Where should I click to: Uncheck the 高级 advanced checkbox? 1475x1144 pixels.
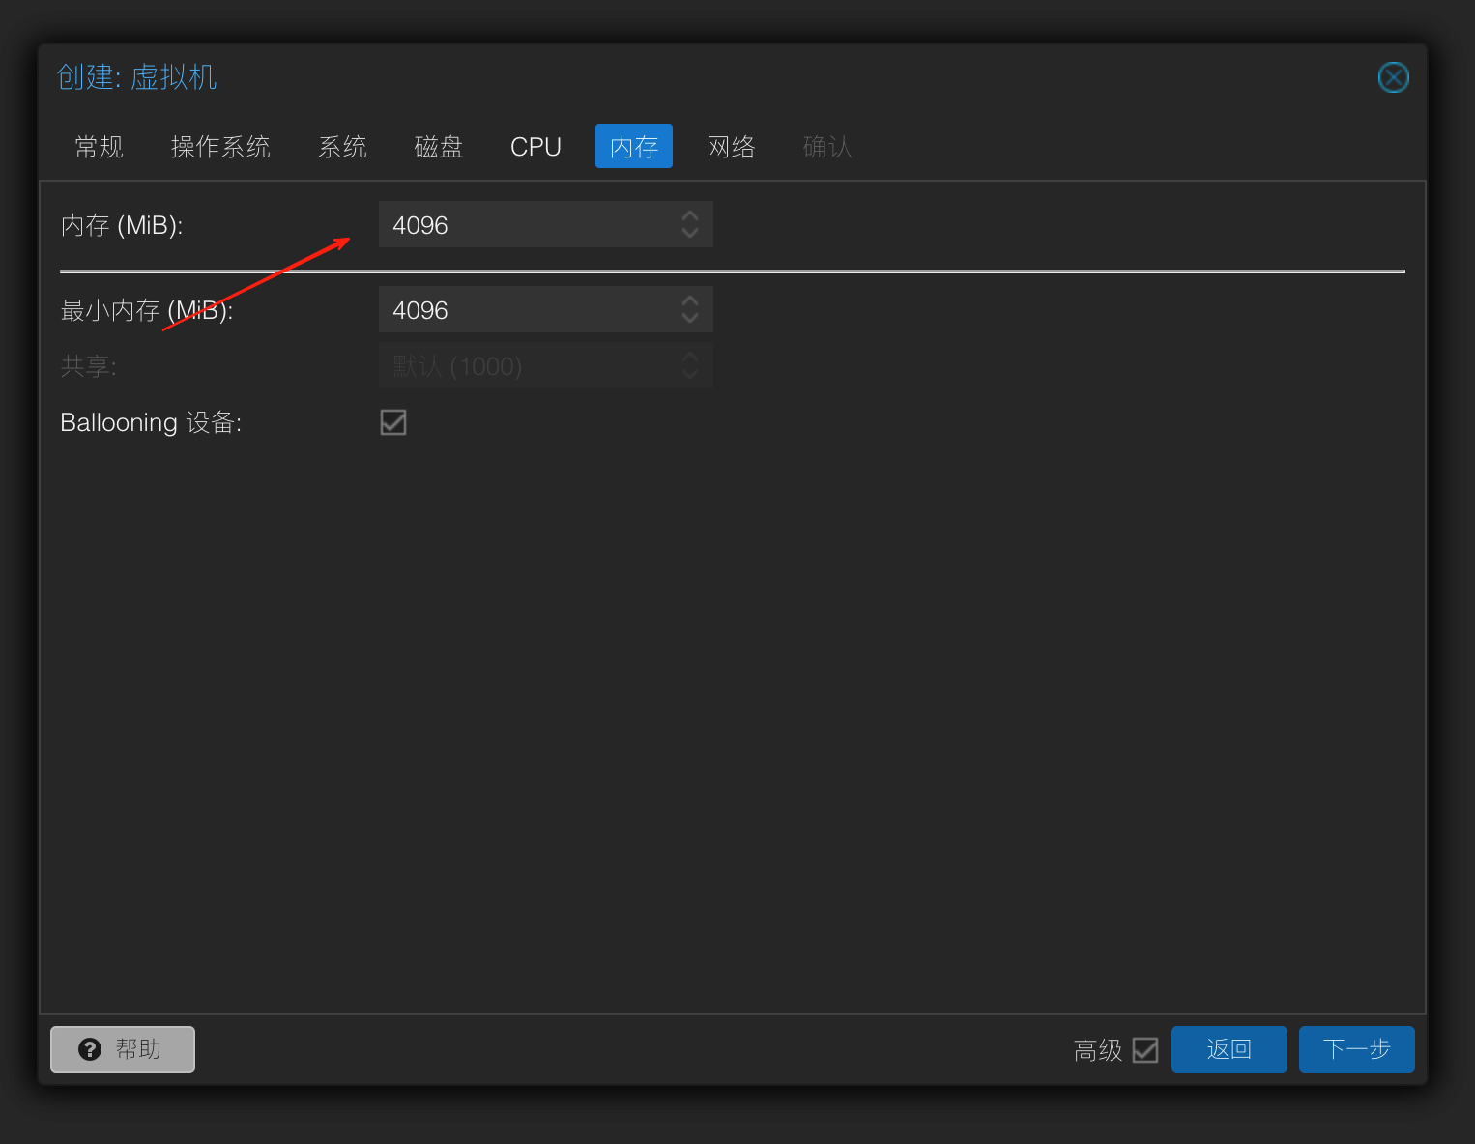[1145, 1050]
